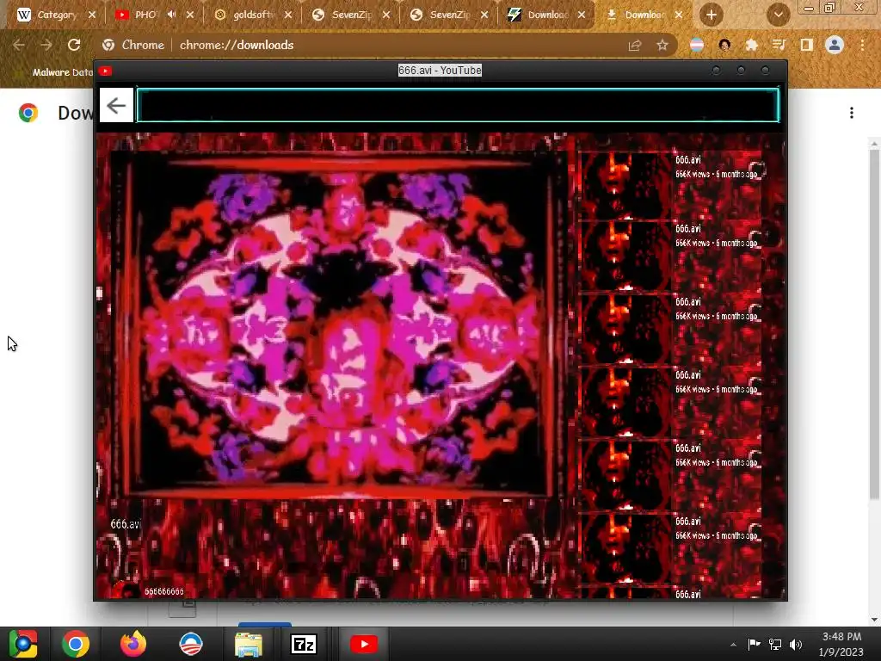Switch to the YouTube PHO tab
Screen dimensions: 881x661
(144, 15)
